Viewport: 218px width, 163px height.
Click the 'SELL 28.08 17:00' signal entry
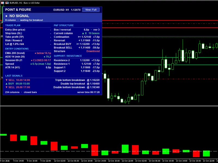(x=18, y=87)
